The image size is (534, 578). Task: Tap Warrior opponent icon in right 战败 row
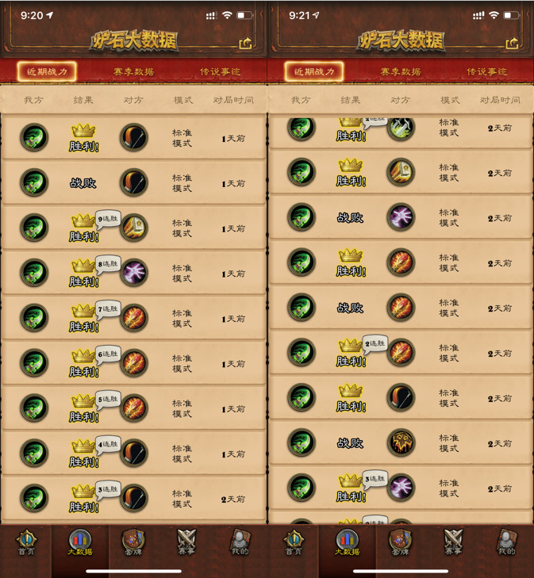401,442
